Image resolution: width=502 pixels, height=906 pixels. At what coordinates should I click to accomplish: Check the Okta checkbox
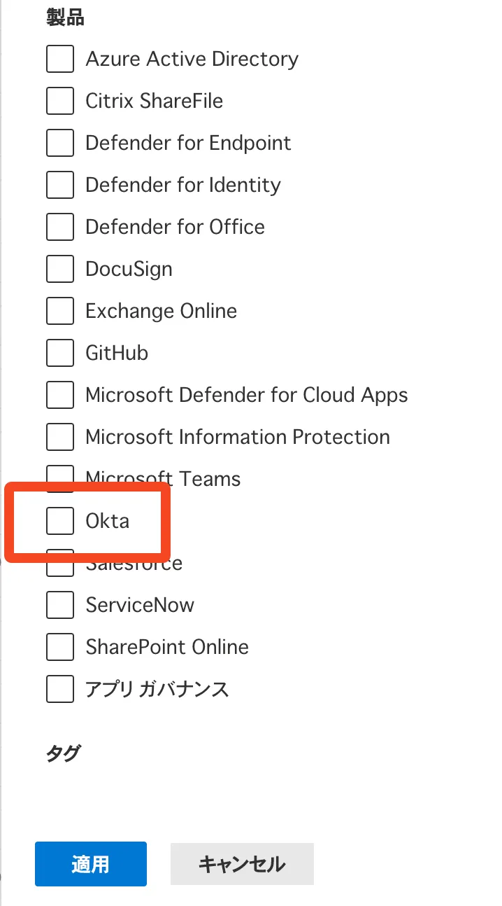pyautogui.click(x=60, y=521)
